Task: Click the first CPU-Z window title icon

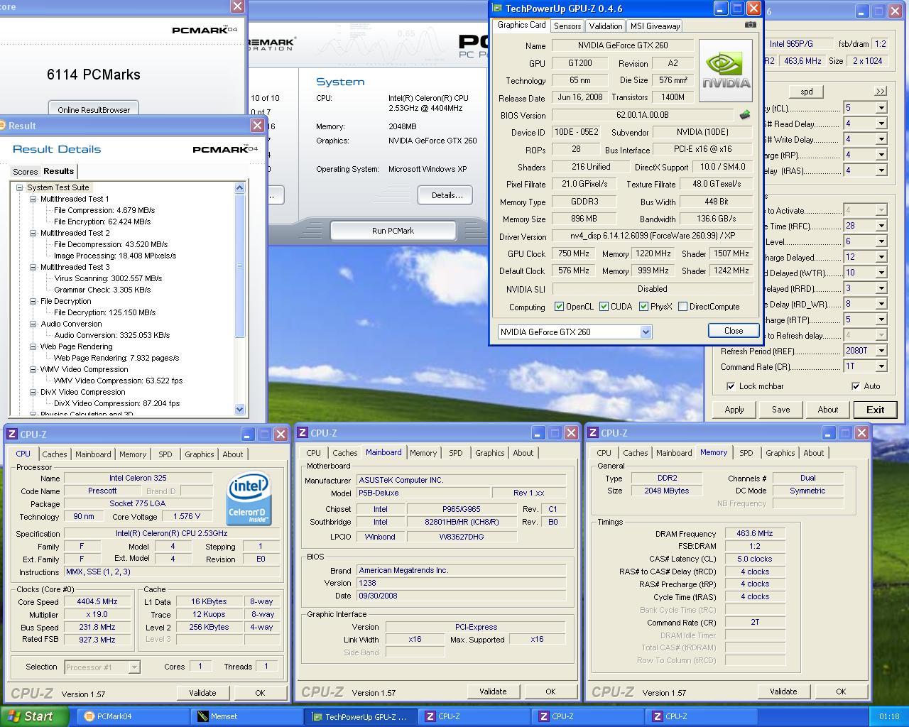Action: point(12,434)
